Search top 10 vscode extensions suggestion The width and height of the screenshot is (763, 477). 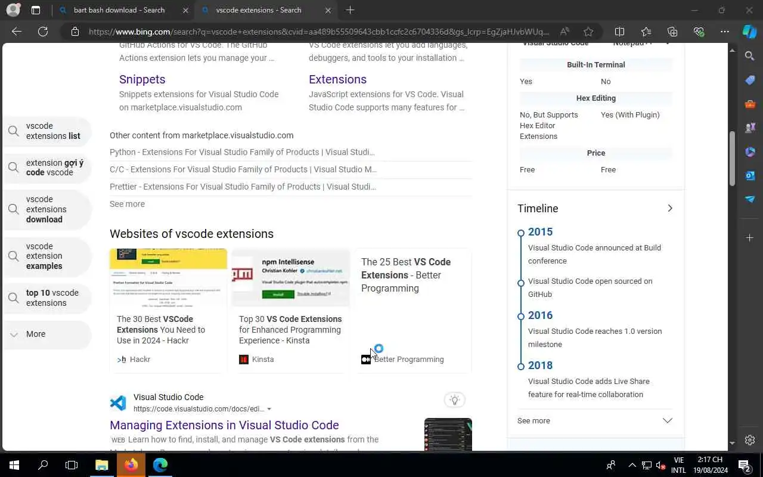(x=47, y=298)
